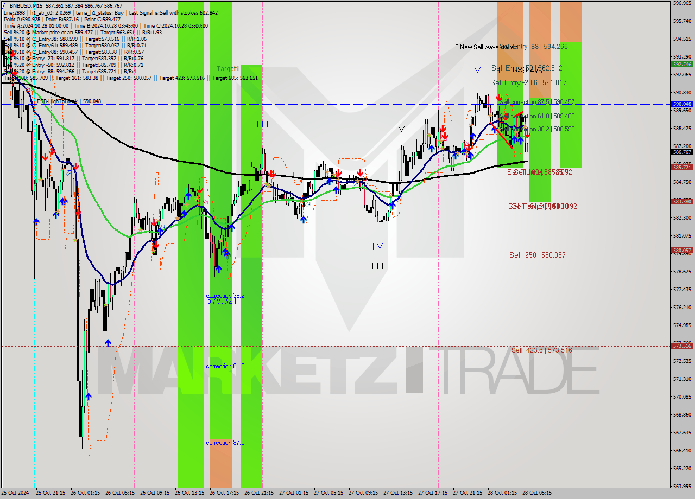Select the red 583.380 price tag
This screenshot has width=695, height=499.
(682, 201)
